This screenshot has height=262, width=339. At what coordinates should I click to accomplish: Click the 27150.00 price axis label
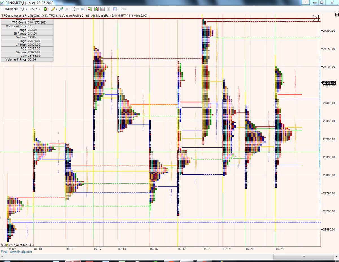[x=329, y=49]
